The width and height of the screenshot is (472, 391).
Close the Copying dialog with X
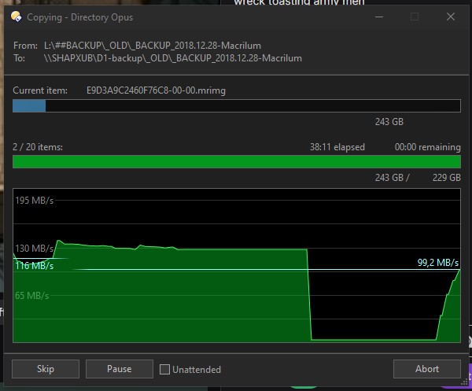click(x=449, y=16)
